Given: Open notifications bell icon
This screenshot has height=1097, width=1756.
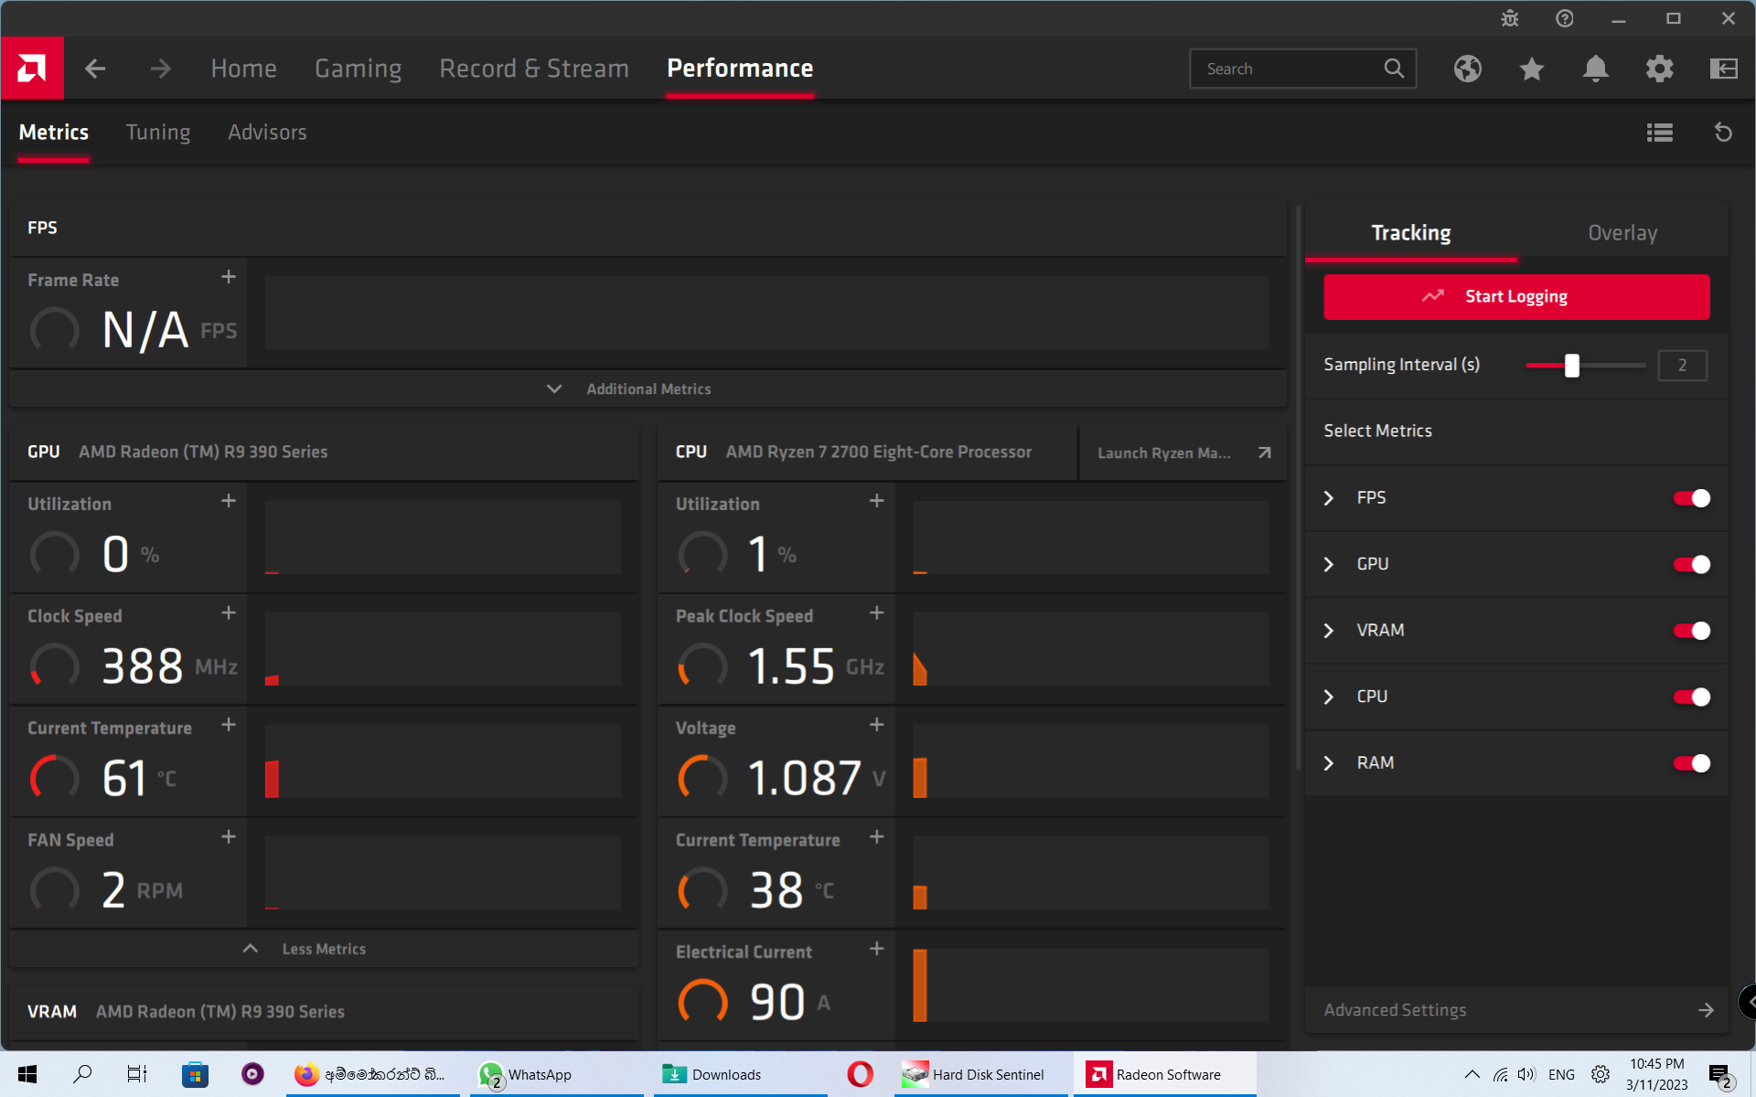Looking at the screenshot, I should click(x=1596, y=69).
